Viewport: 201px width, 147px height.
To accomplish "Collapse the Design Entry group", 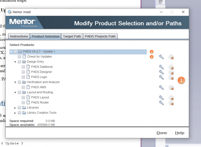I will [15, 62].
